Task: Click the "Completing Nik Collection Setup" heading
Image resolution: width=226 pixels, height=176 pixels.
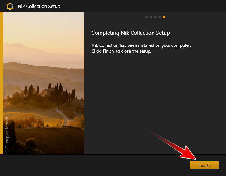Action: 130,33
